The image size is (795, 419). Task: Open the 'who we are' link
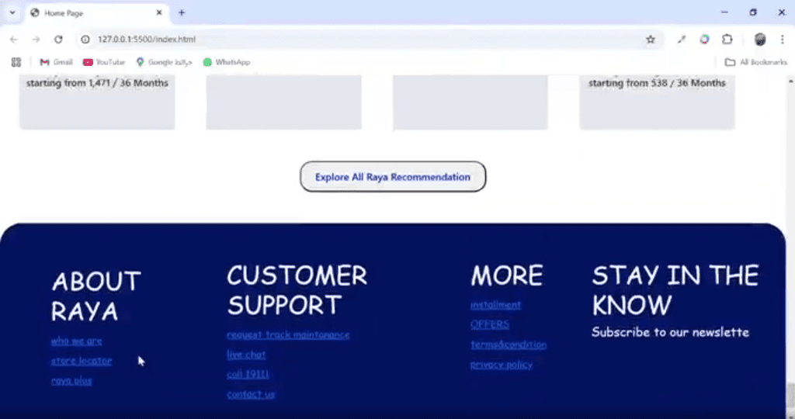pyautogui.click(x=77, y=341)
